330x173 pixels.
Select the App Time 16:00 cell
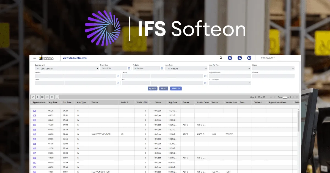(x=53, y=125)
